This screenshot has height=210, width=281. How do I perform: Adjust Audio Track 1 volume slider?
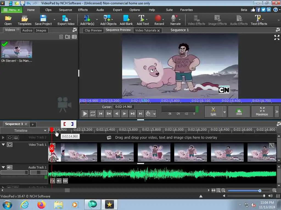[x=14, y=172]
